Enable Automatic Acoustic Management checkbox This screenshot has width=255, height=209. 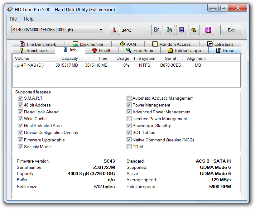tap(129, 98)
